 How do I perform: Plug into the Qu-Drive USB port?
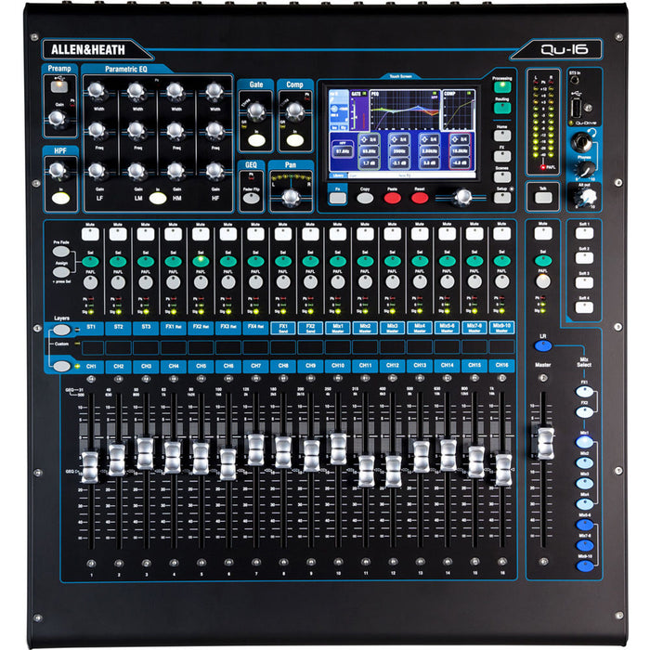tap(577, 108)
